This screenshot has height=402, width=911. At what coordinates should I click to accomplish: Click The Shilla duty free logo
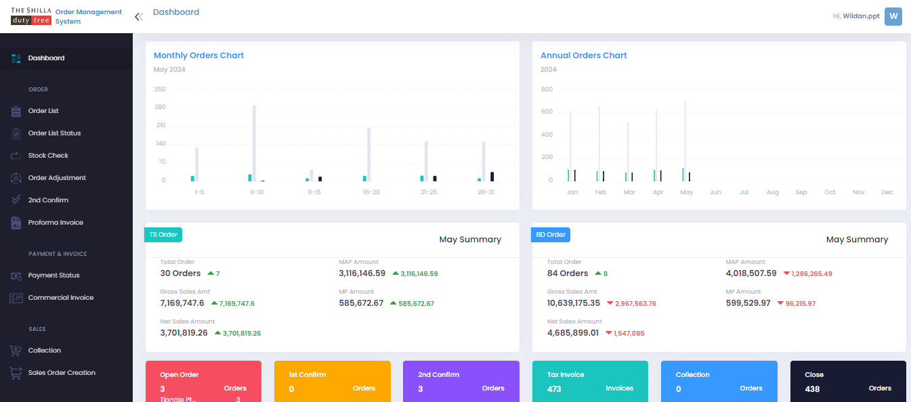coord(31,16)
